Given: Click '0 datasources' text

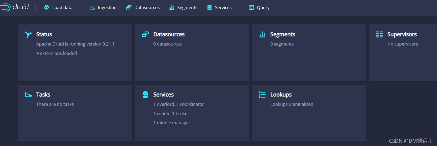Looking at the screenshot, I should coord(167,44).
